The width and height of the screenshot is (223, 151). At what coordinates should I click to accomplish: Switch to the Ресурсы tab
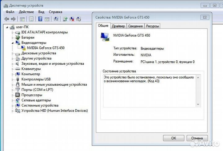coord(152,26)
